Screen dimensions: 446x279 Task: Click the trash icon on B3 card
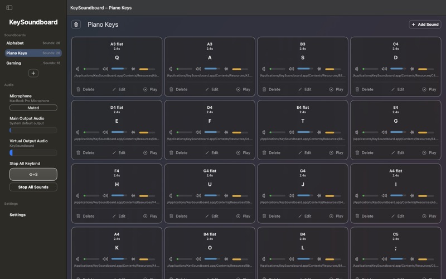tap(264, 89)
